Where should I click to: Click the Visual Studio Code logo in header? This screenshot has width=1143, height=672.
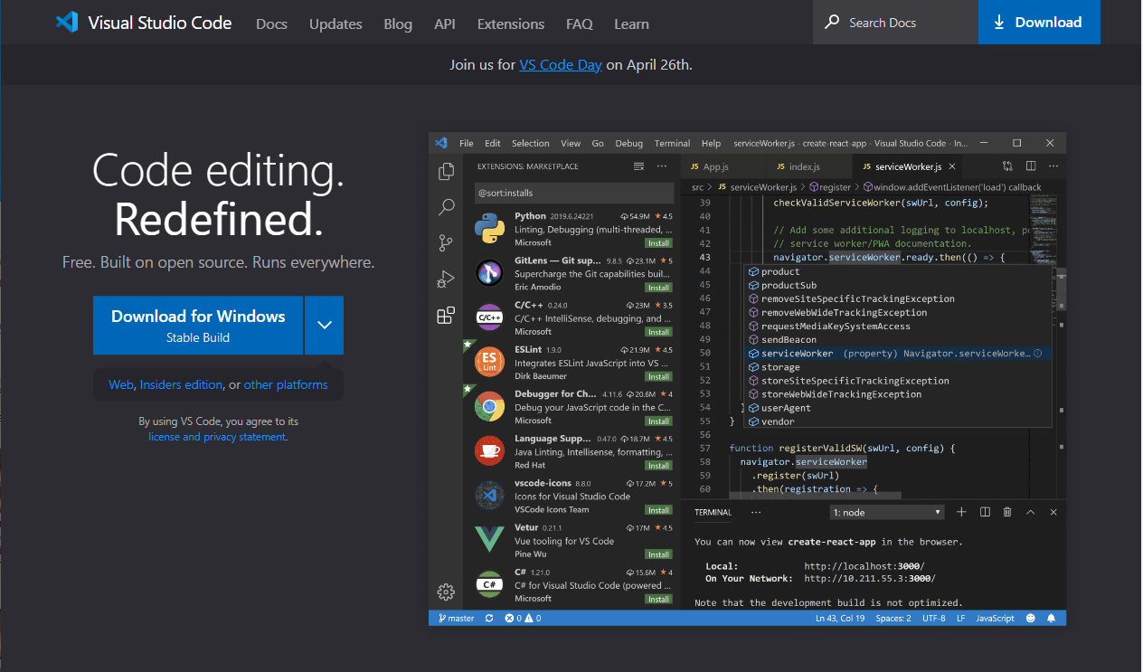[67, 23]
